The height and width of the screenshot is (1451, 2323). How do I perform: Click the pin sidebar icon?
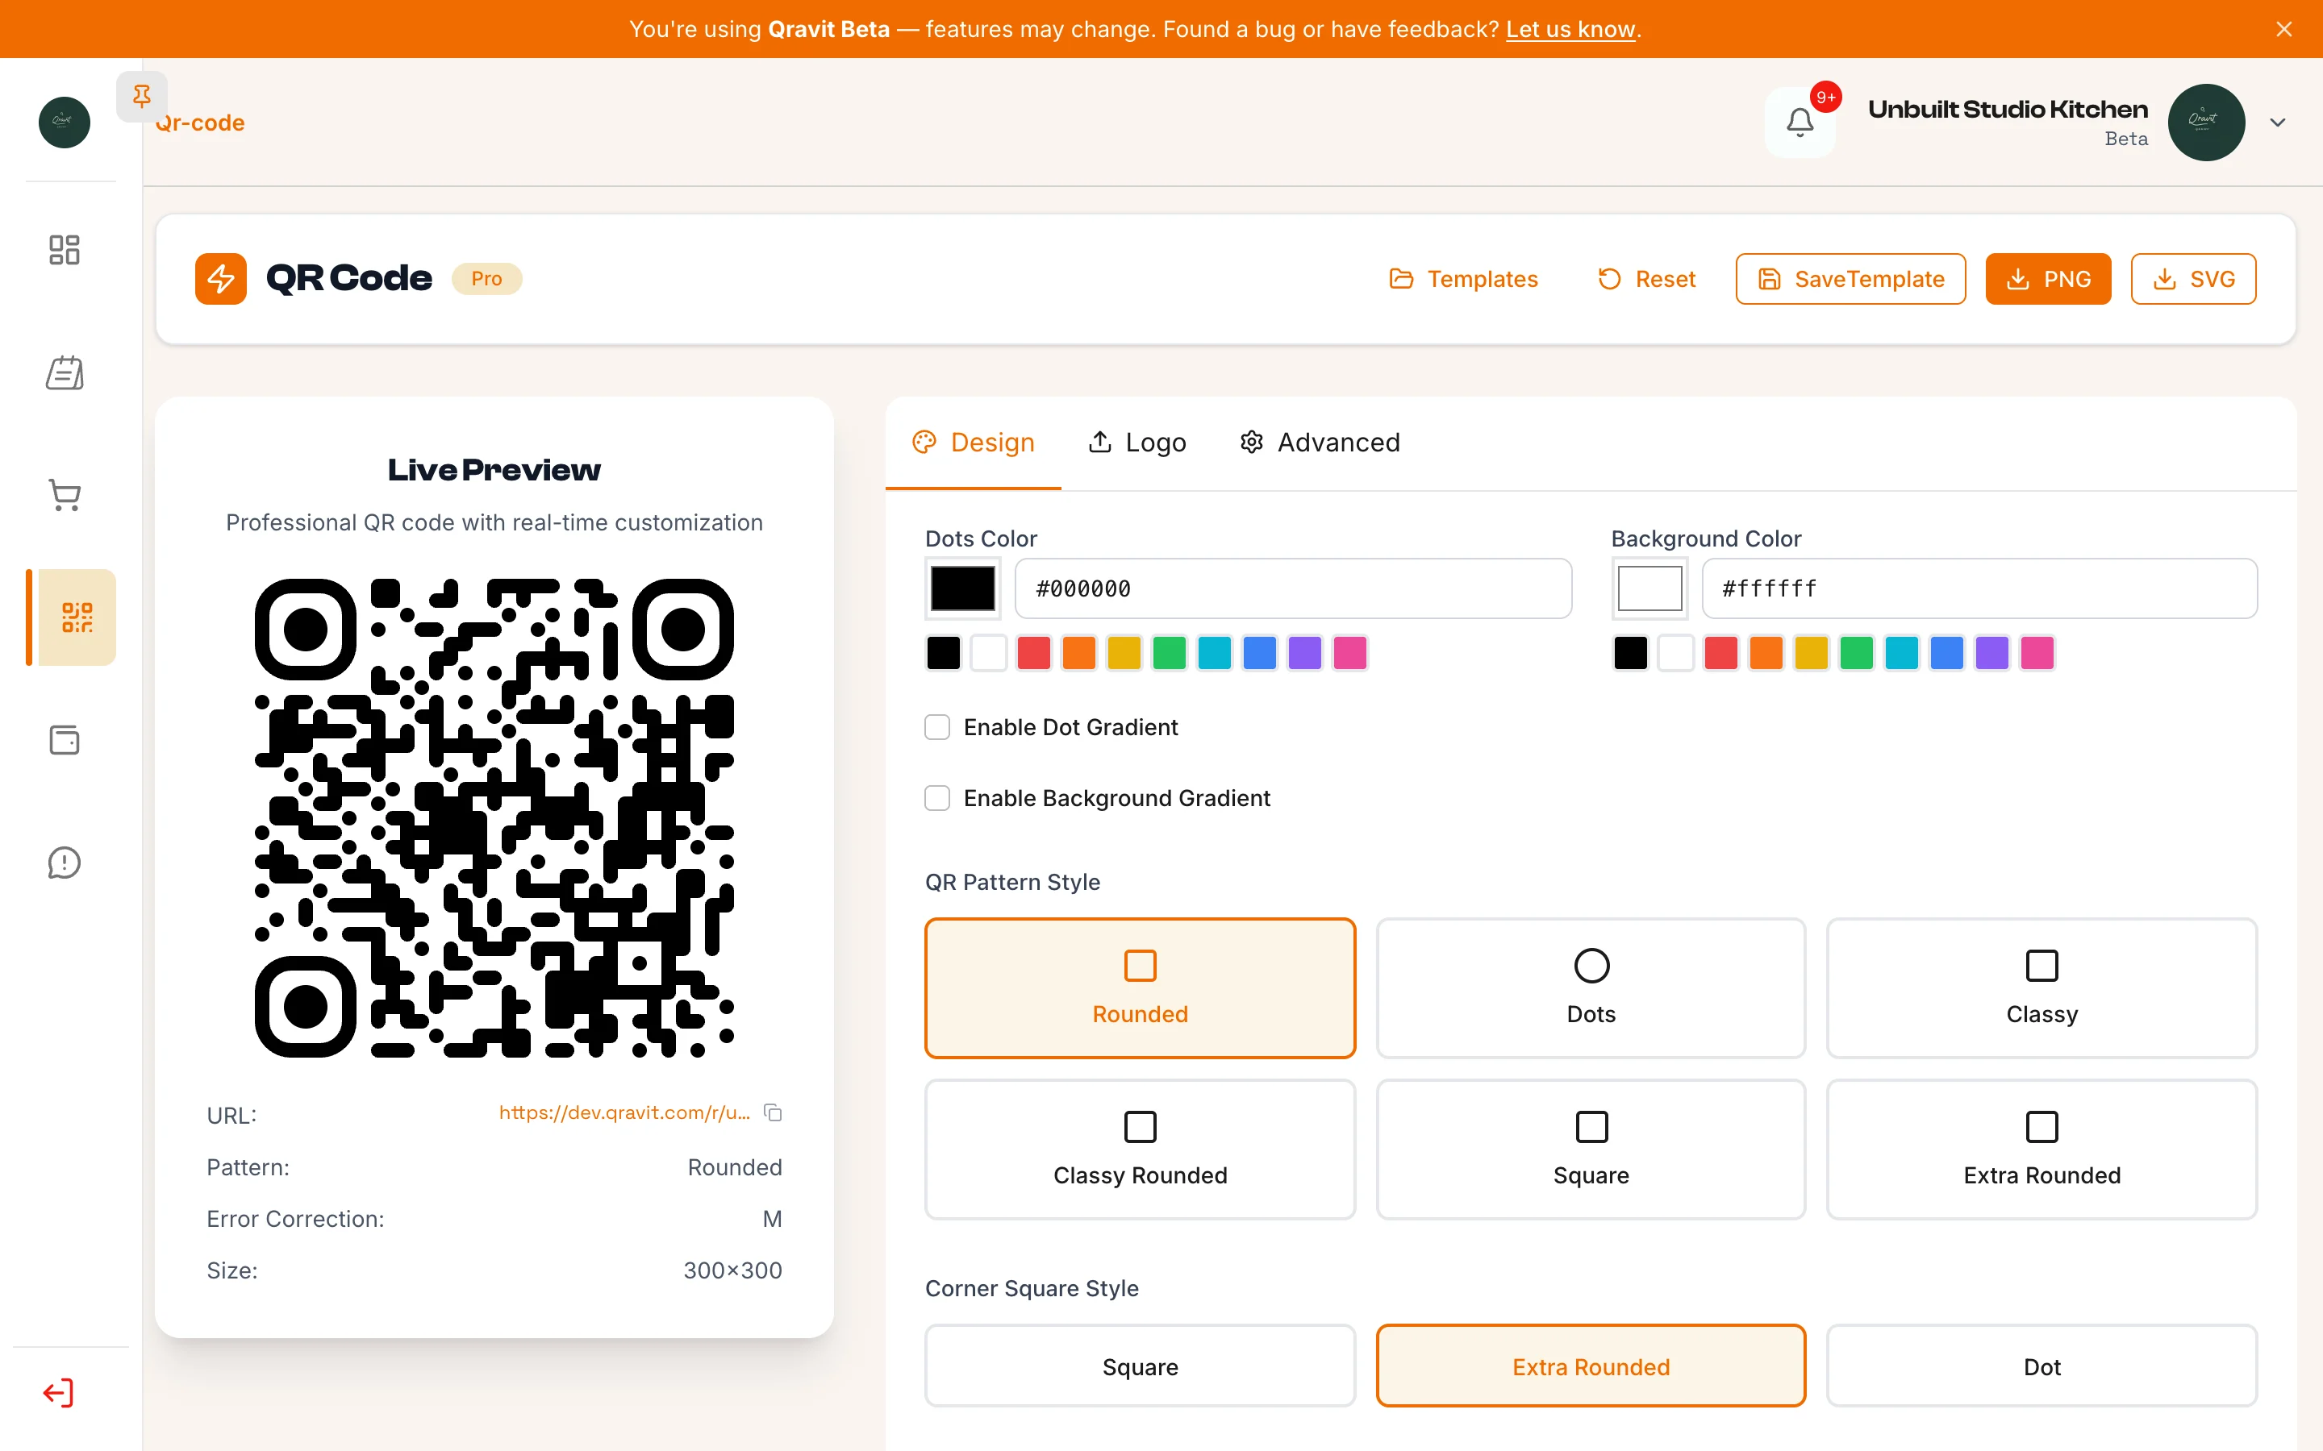142,96
